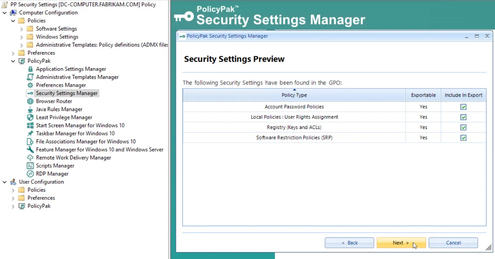Click the User Configuration user icon
This screenshot has height=259, width=495.
coord(13,182)
